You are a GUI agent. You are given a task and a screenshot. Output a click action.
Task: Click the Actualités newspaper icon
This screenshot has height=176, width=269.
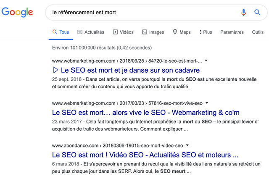[x=80, y=32]
